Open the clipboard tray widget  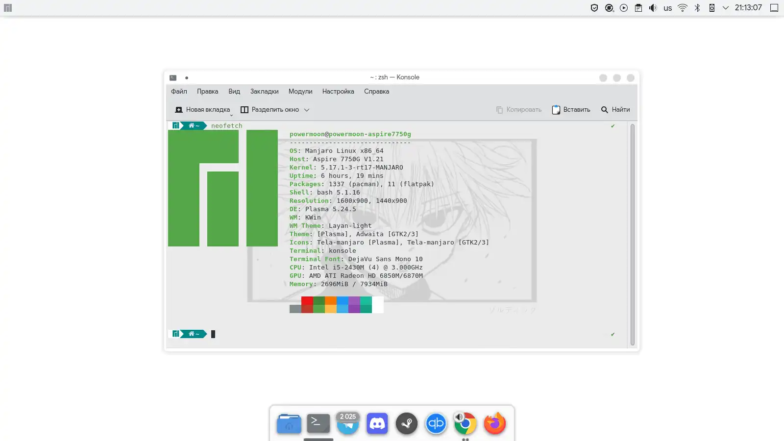tap(638, 8)
